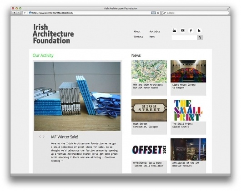Open the Facebook icon in header
Image resolution: width=241 pixels, height=191 pixels.
click(191, 31)
